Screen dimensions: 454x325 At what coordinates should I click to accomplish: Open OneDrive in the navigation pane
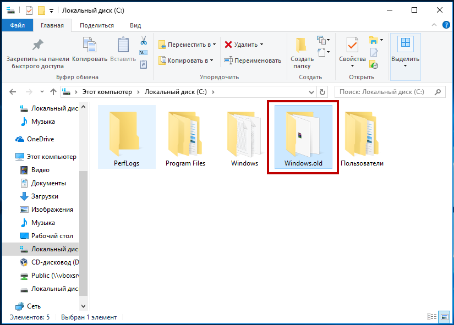click(41, 139)
